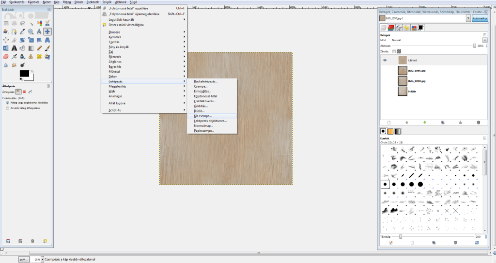Click the duplicate layer icon

[x=442, y=123]
